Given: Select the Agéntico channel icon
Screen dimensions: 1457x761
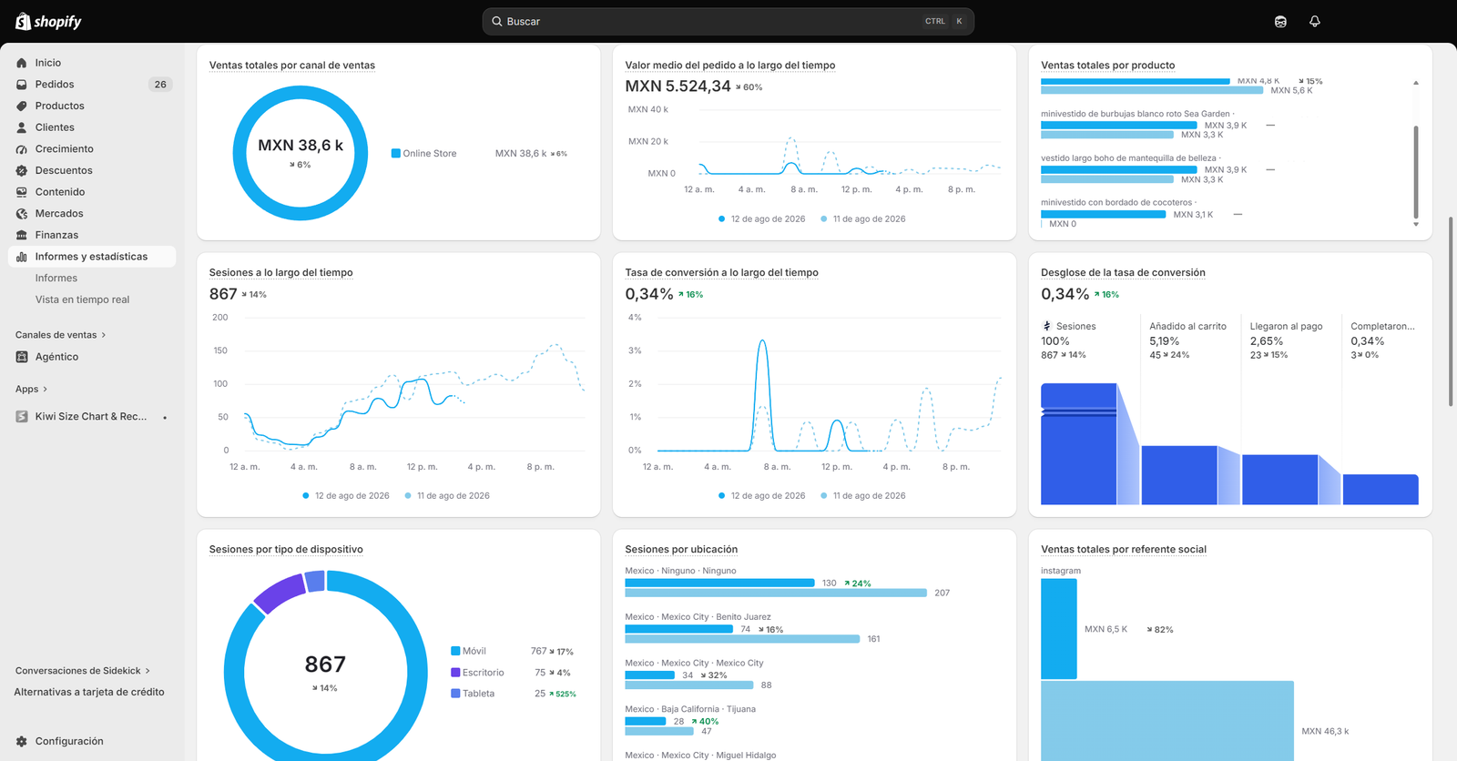Looking at the screenshot, I should [x=22, y=357].
